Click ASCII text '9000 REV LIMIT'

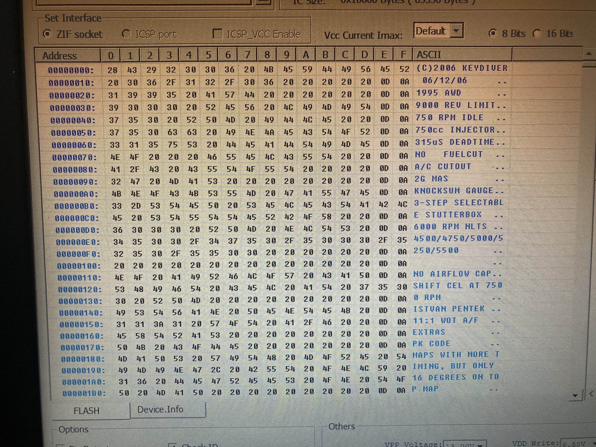click(x=455, y=105)
